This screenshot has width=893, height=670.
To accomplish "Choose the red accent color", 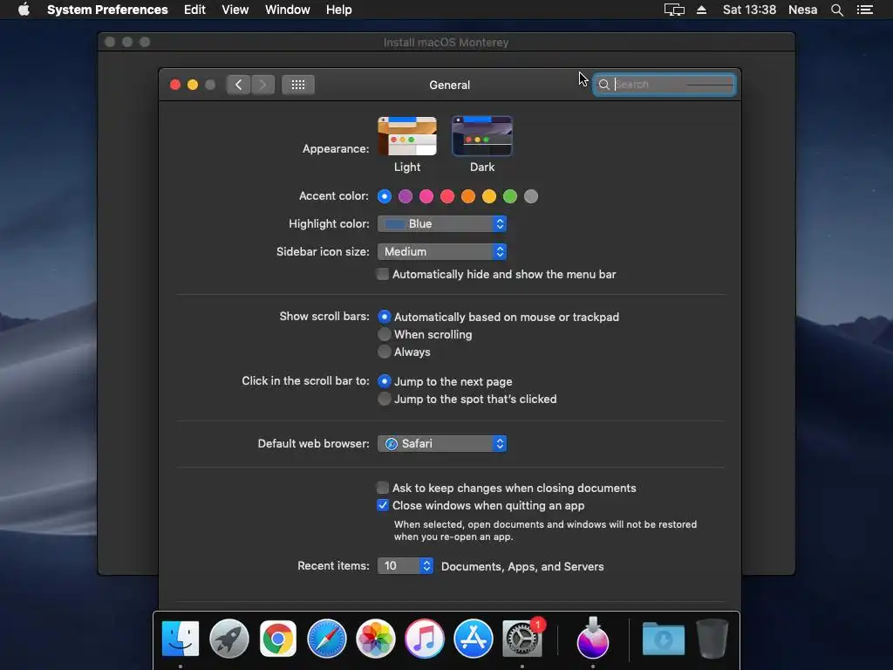I will (447, 196).
